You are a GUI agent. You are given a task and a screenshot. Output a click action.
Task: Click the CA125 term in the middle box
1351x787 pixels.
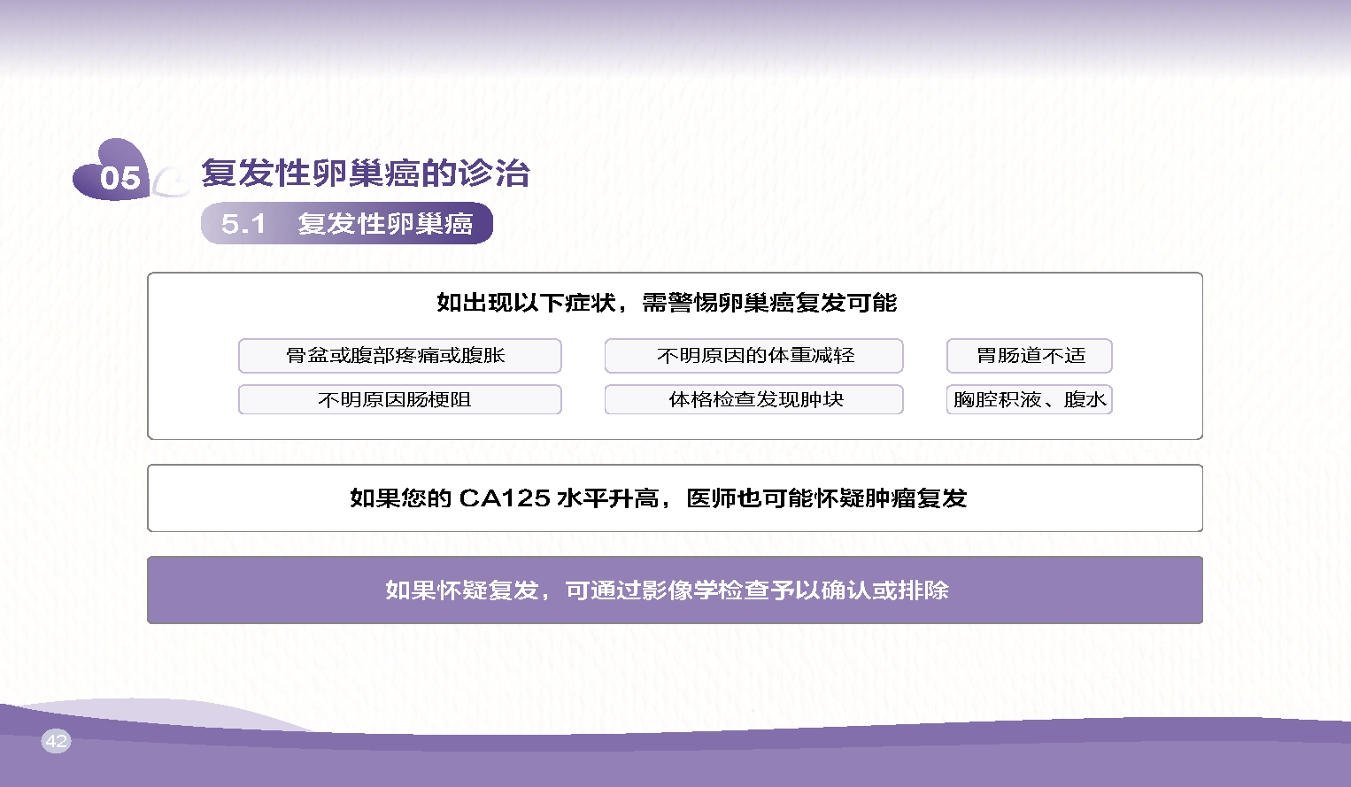point(505,498)
